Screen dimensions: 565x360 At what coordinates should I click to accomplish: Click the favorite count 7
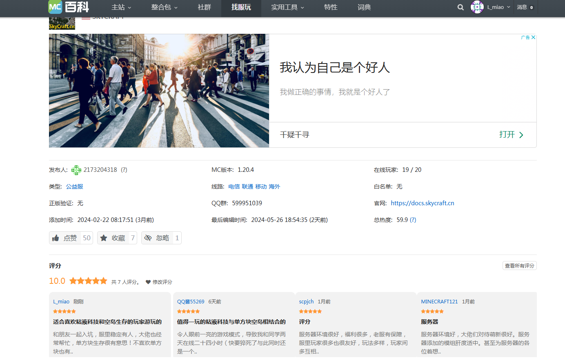point(133,238)
